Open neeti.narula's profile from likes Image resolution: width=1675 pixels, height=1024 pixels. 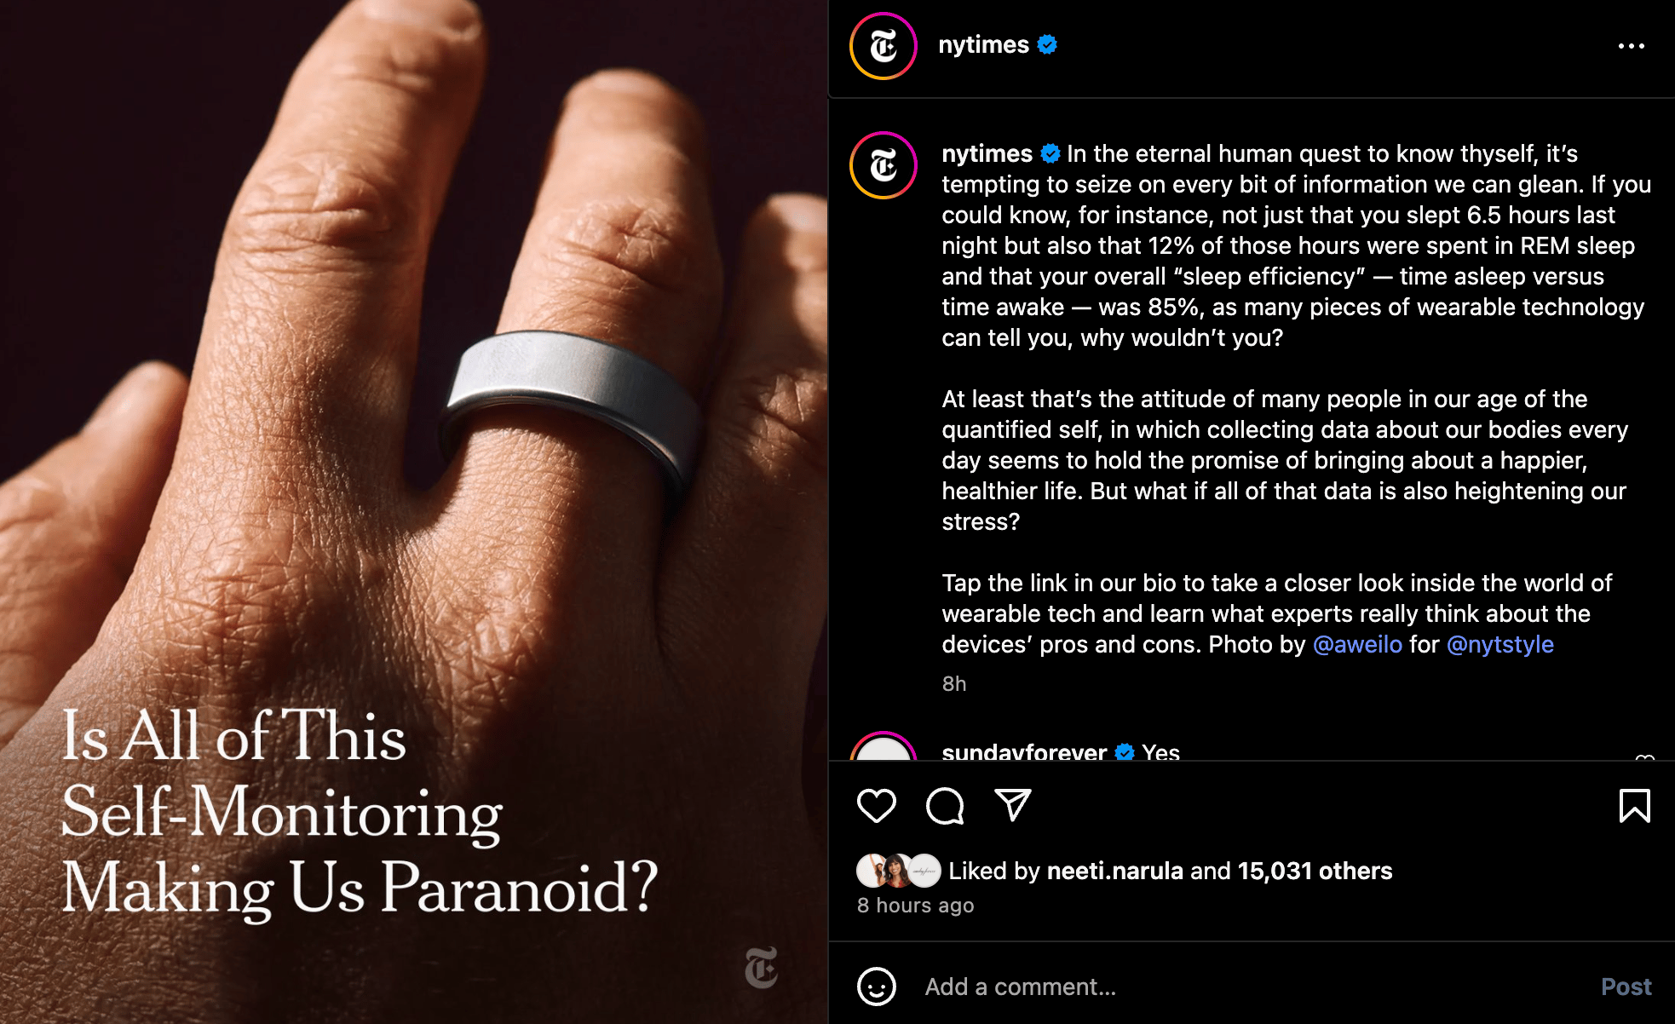click(1114, 871)
